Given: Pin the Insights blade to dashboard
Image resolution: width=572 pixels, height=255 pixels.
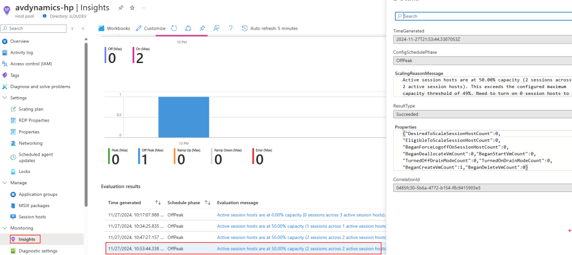Looking at the screenshot, I should 121,8.
